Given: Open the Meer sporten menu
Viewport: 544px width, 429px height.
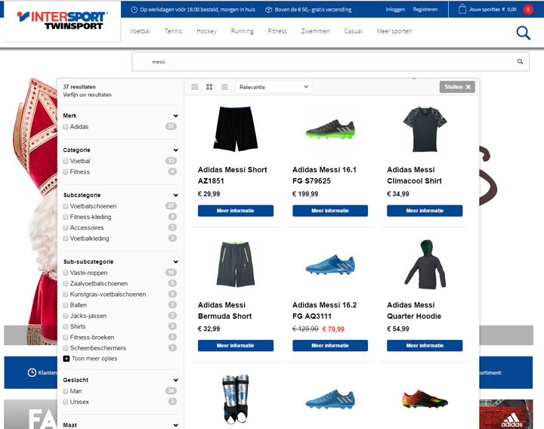Looking at the screenshot, I should point(394,31).
